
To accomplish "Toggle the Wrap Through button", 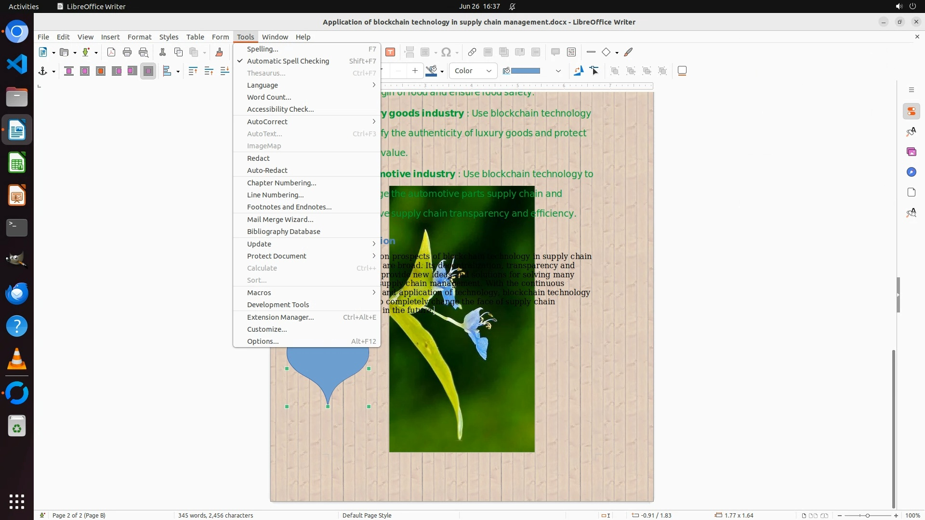I will point(148,71).
